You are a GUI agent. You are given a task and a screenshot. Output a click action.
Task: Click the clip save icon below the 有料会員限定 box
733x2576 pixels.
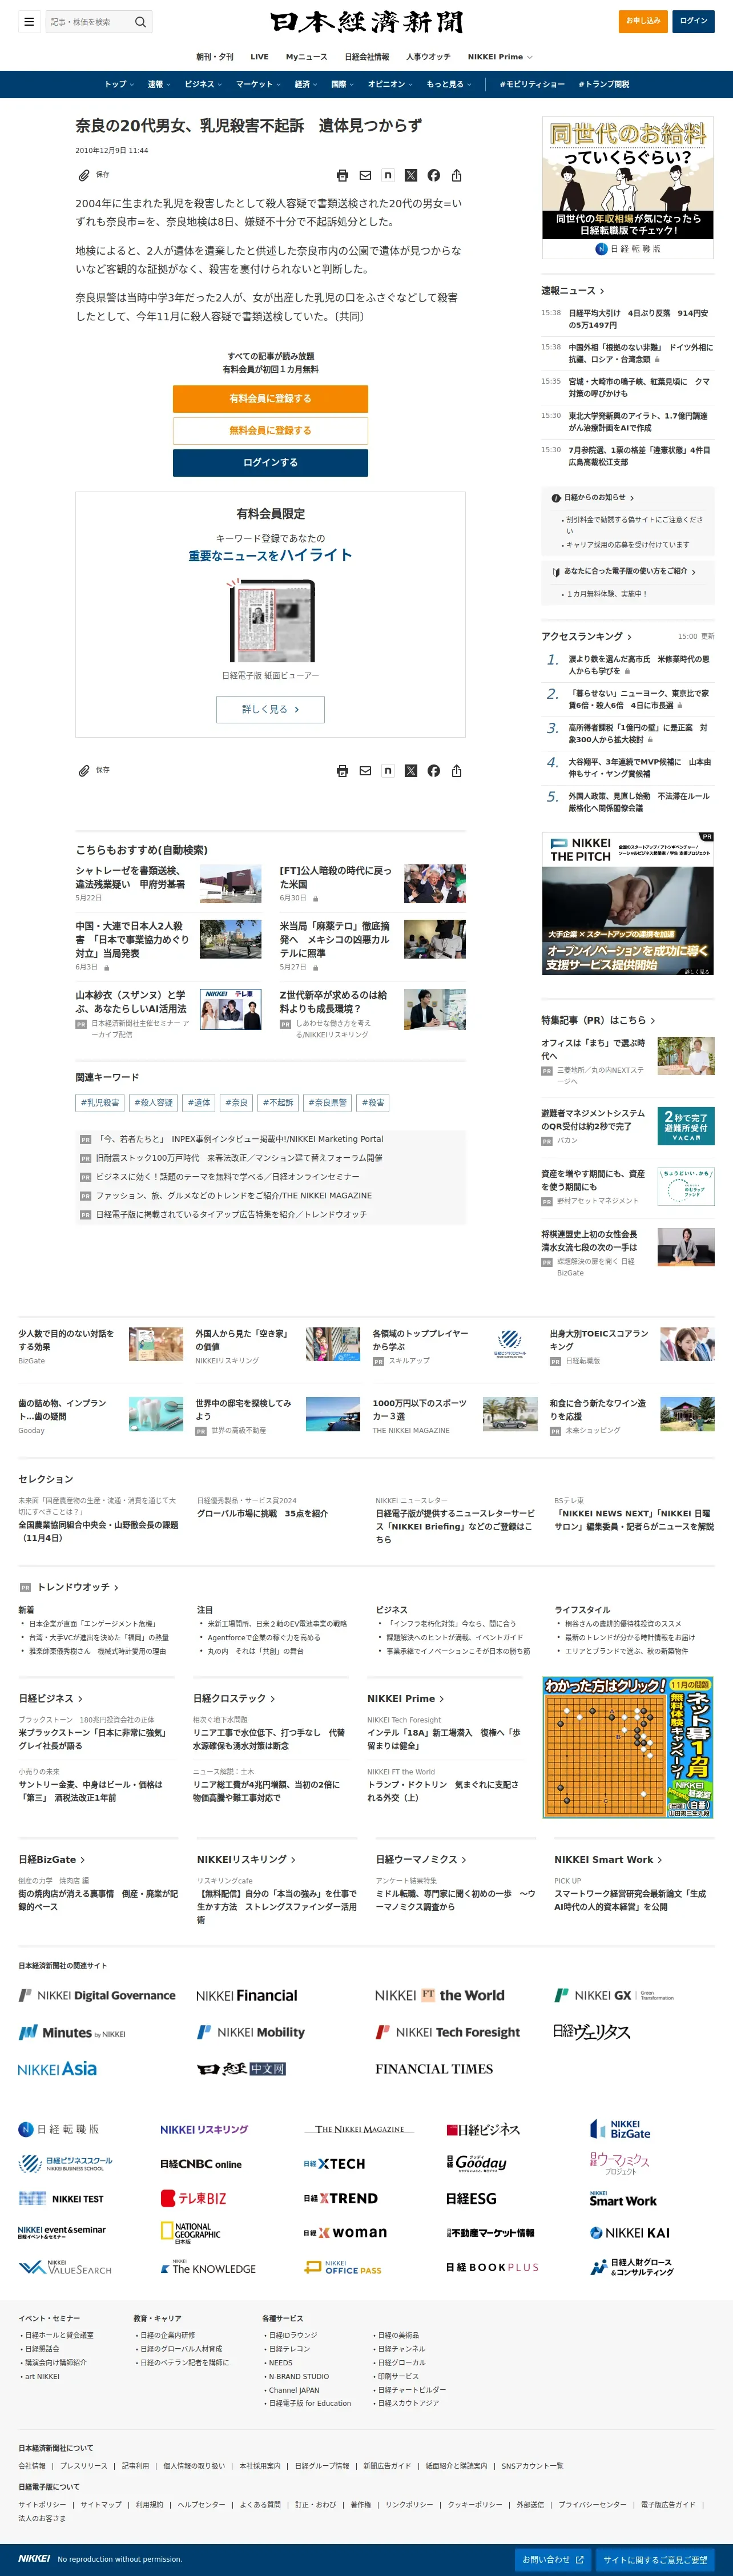click(85, 770)
